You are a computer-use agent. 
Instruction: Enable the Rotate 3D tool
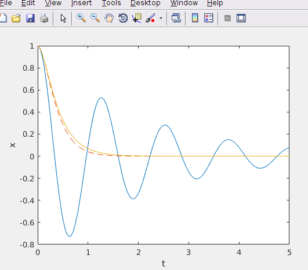tap(123, 18)
